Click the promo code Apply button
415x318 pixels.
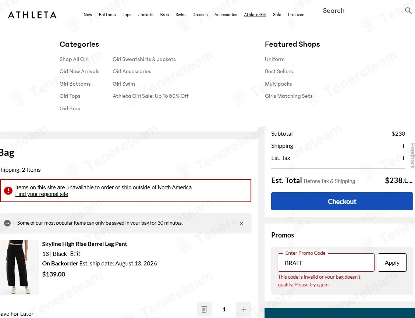click(392, 262)
